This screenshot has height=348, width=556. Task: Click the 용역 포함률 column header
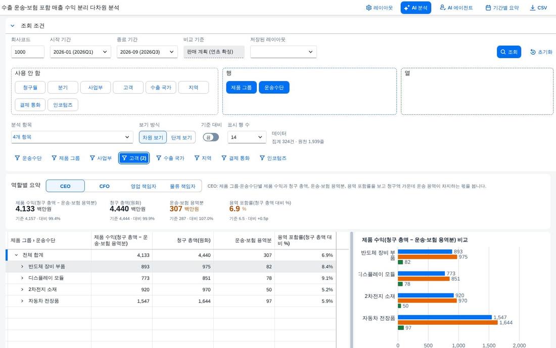[x=305, y=240]
